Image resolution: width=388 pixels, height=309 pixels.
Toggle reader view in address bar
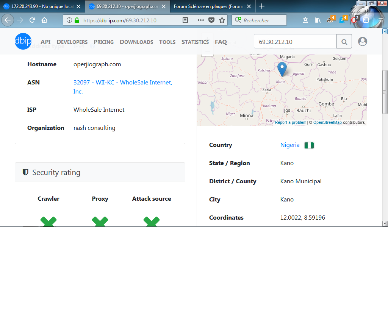pyautogui.click(x=185, y=20)
